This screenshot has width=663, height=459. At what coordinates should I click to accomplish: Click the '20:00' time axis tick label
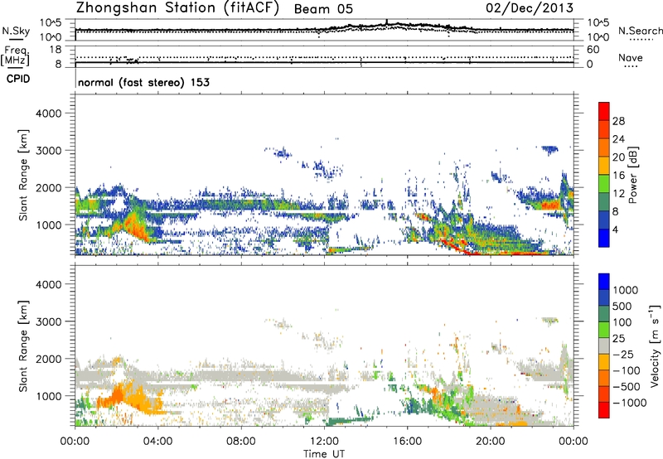(490, 442)
